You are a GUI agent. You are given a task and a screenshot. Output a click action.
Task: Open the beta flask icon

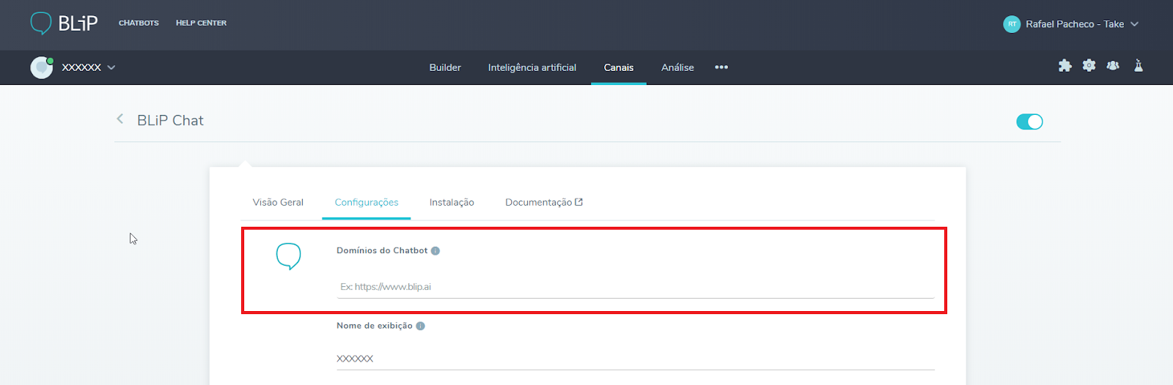(1139, 66)
